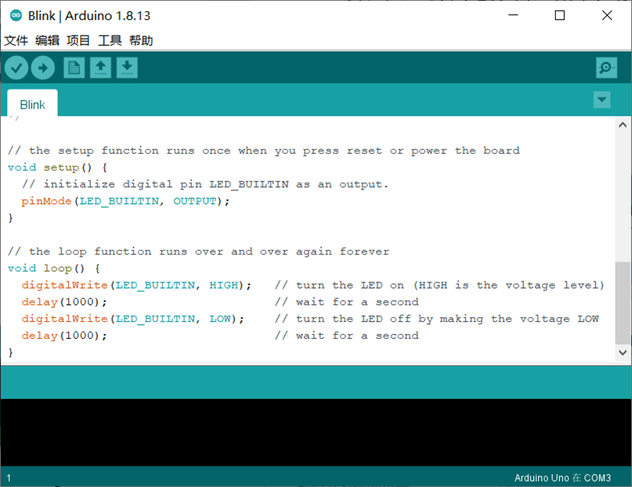Click the editor scrollbar up arrow
Screen dimensions: 632x487
[x=622, y=125]
